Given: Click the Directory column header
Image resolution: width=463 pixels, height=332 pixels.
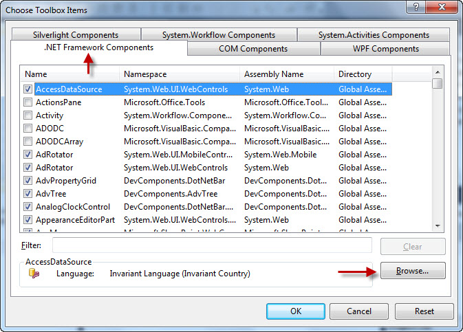Looking at the screenshot, I should (x=363, y=74).
